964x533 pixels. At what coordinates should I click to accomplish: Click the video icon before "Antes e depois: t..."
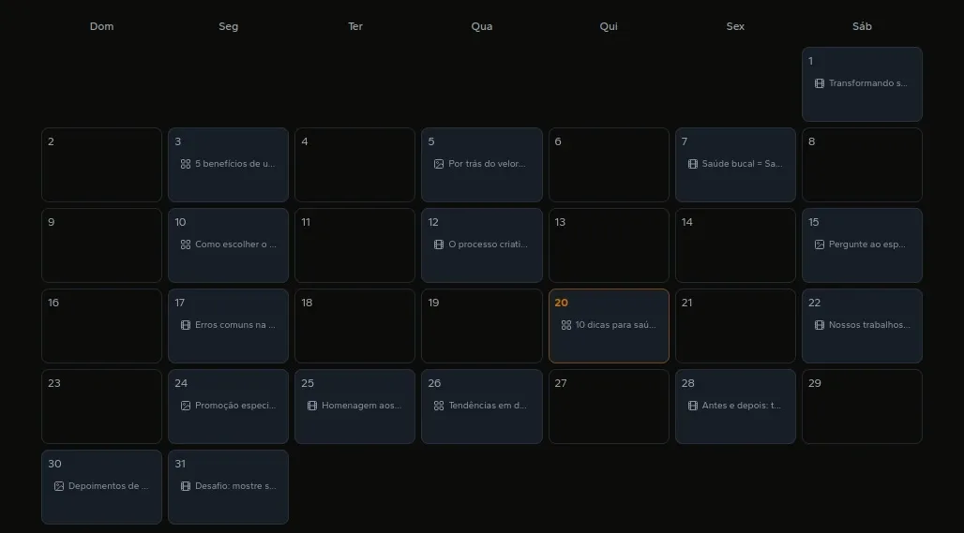(692, 406)
